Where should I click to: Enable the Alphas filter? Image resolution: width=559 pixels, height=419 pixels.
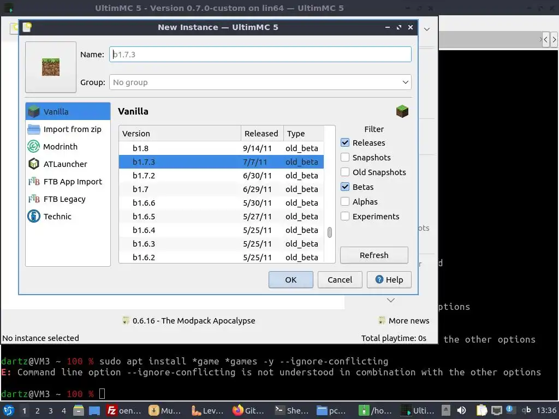click(x=345, y=202)
